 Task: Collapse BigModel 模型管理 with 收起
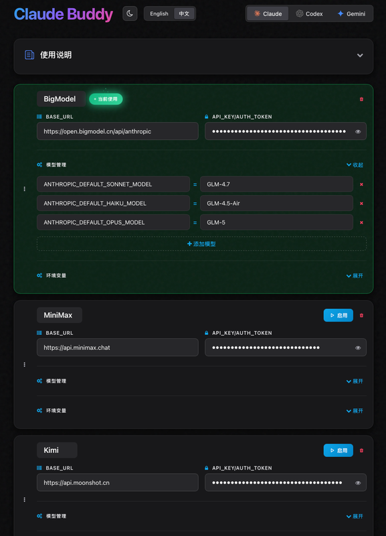click(355, 165)
